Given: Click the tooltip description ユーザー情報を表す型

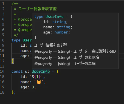Looking at the screenshot, I should coord(50,45).
